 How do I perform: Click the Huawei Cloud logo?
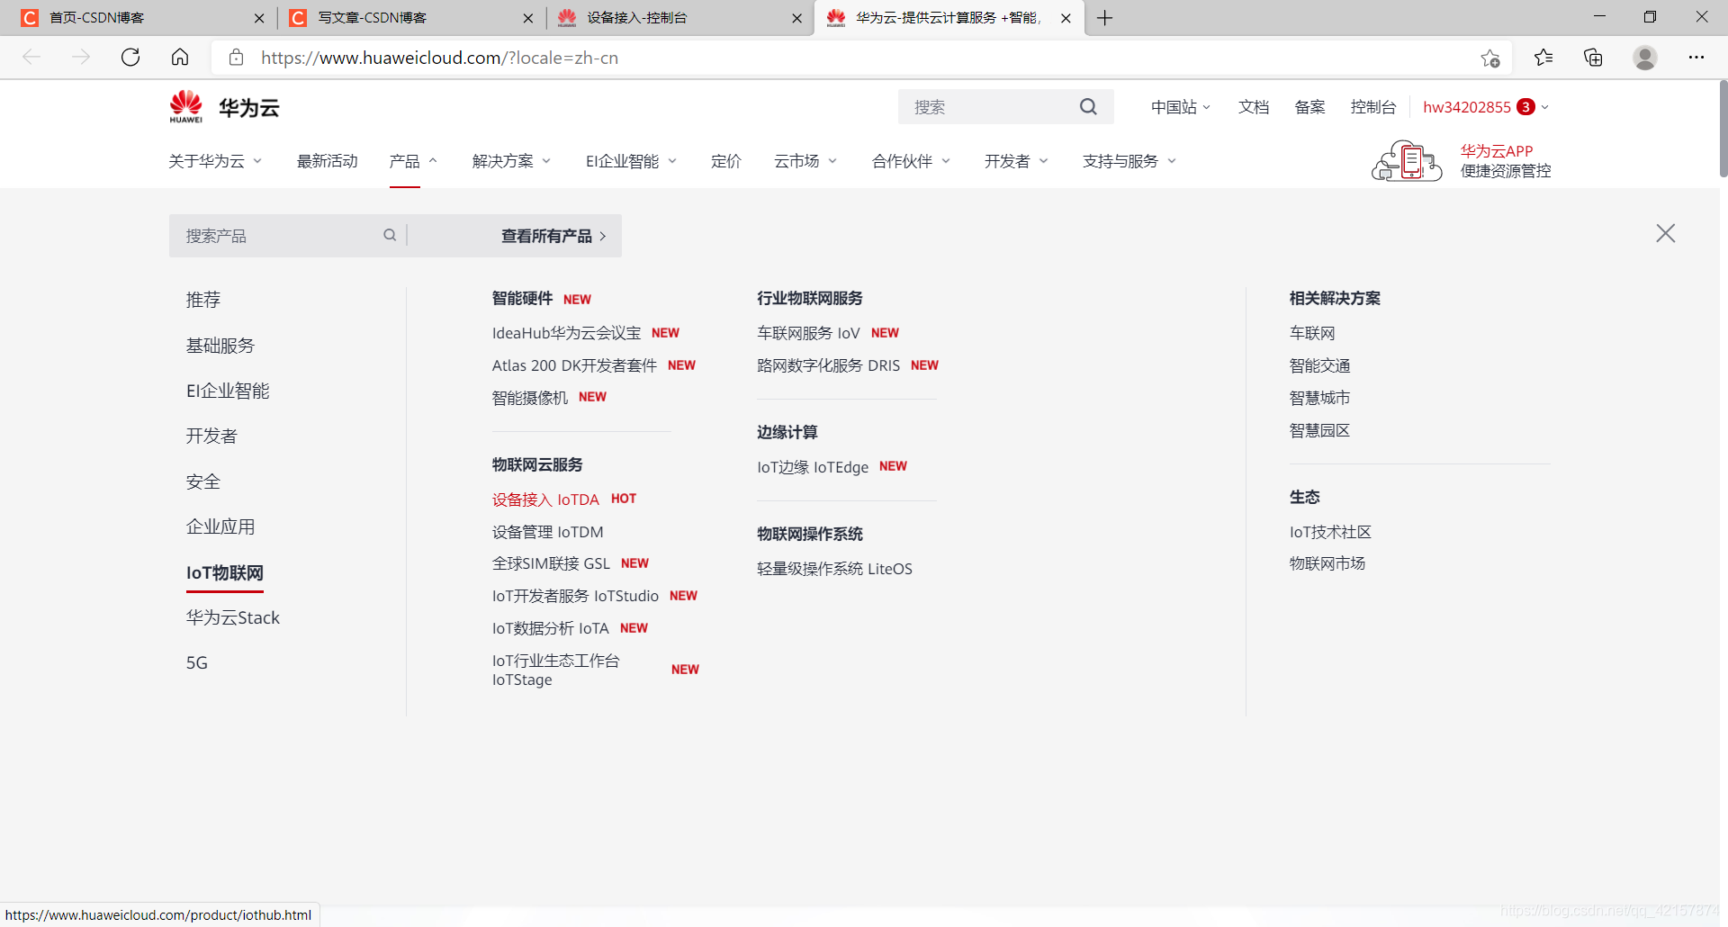224,107
